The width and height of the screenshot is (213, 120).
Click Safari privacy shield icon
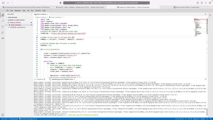pyautogui.click(x=61, y=3)
